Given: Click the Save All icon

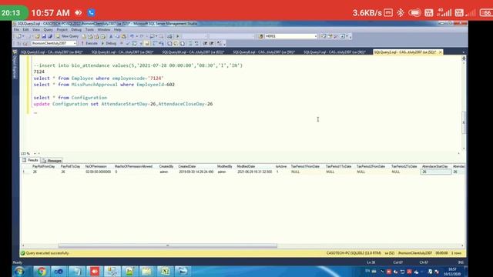Looking at the screenshot, I should coord(49,36).
